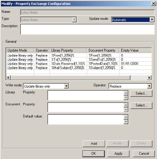Click down arrow of Document Property box
Viewport: 157px width, 159px height.
pos(126,110)
